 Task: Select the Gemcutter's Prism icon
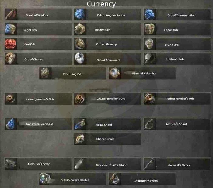pyautogui.click(x=115, y=179)
